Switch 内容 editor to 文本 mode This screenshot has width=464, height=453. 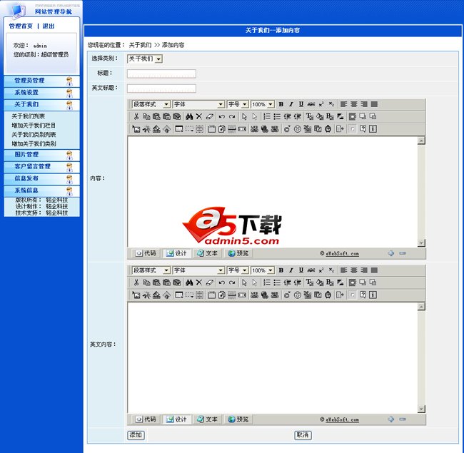(207, 253)
